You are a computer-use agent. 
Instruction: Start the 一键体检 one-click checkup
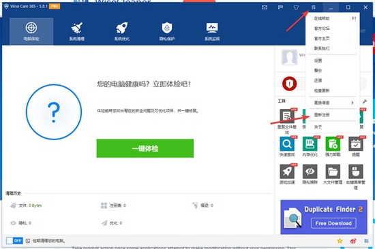point(145,148)
